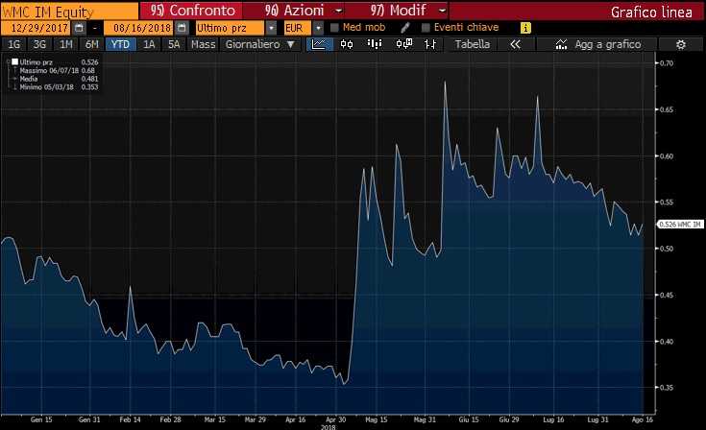This screenshot has width=706, height=430.
Task: Click the Minimo 05/03/18 legend row
Action: pyautogui.click(x=57, y=86)
